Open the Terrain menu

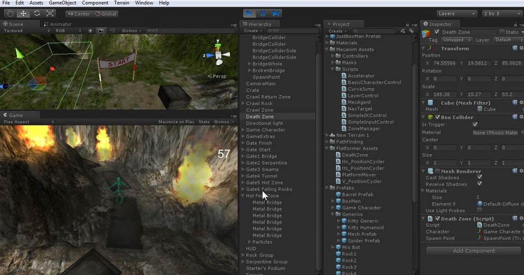coord(121,3)
